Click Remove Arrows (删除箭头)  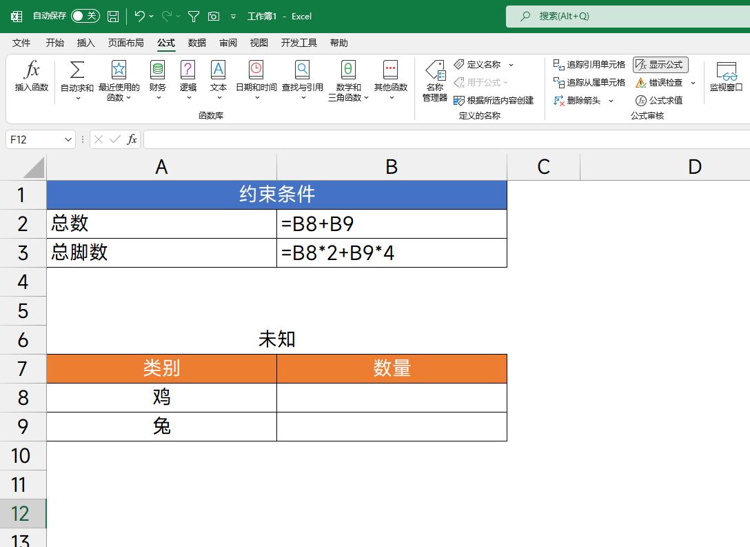coord(577,101)
